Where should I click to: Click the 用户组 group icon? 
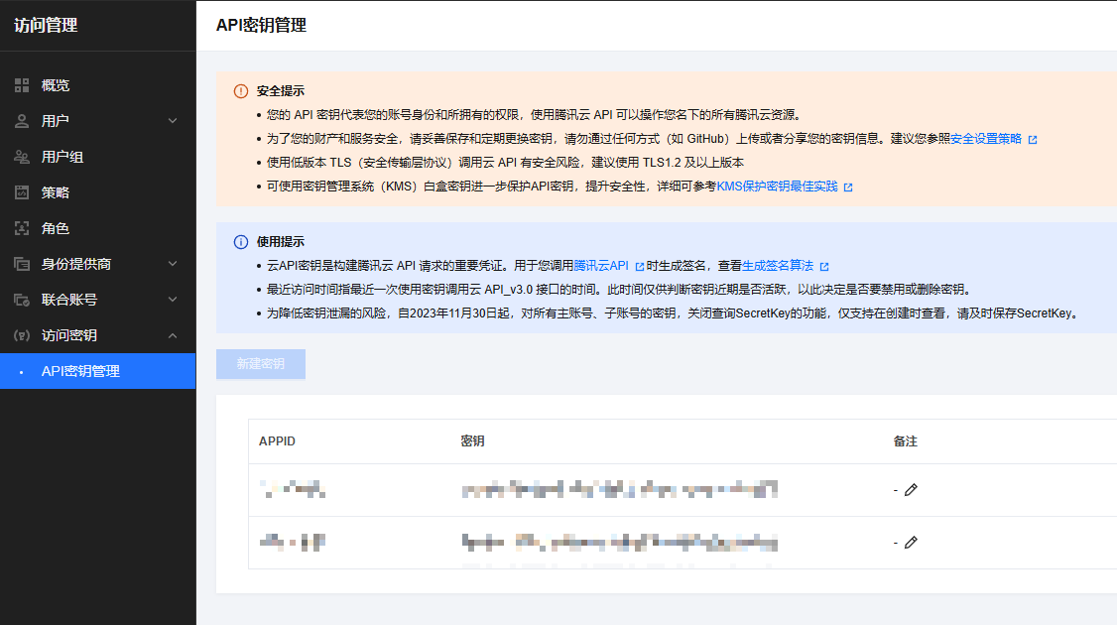[x=22, y=157]
